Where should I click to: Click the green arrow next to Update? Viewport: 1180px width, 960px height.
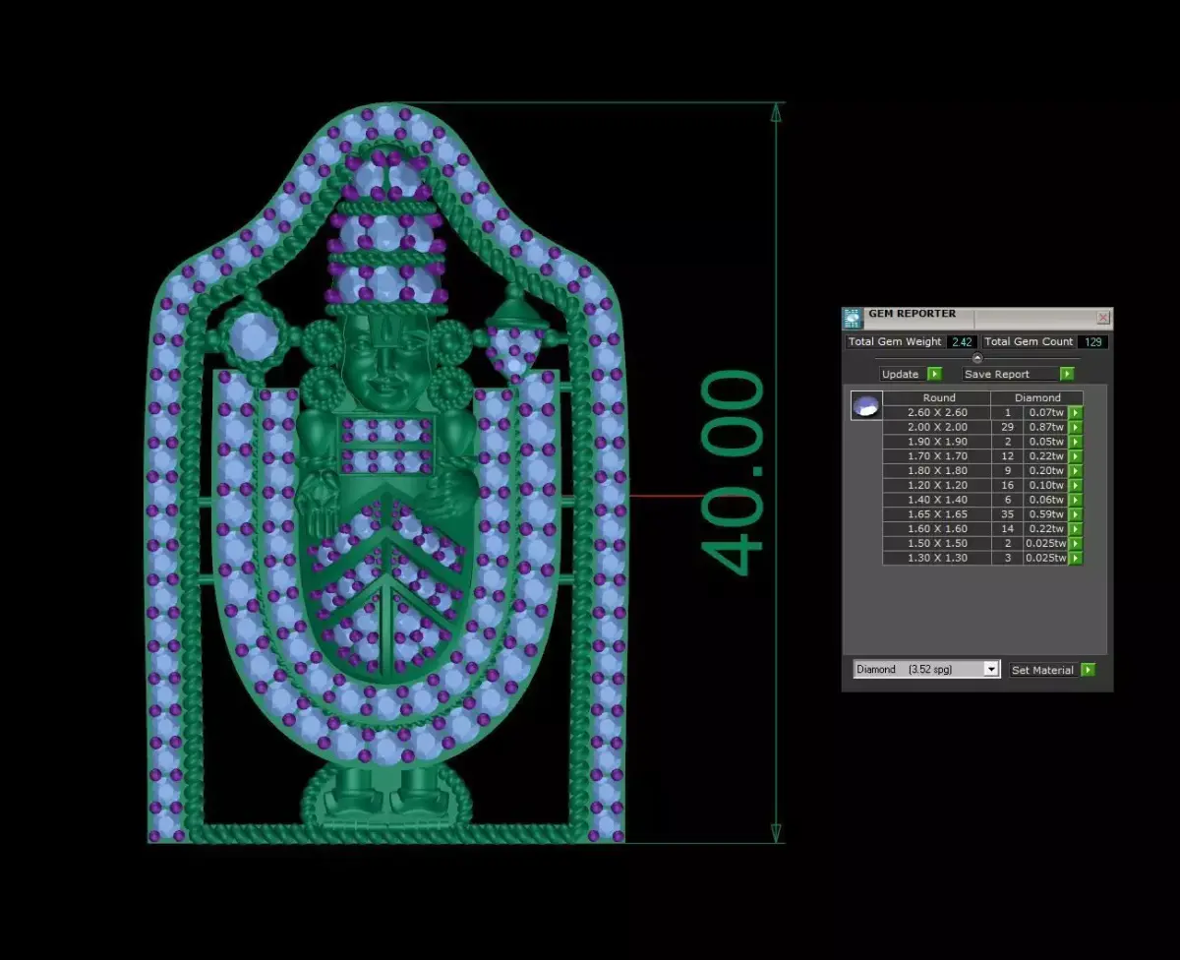pyautogui.click(x=934, y=374)
